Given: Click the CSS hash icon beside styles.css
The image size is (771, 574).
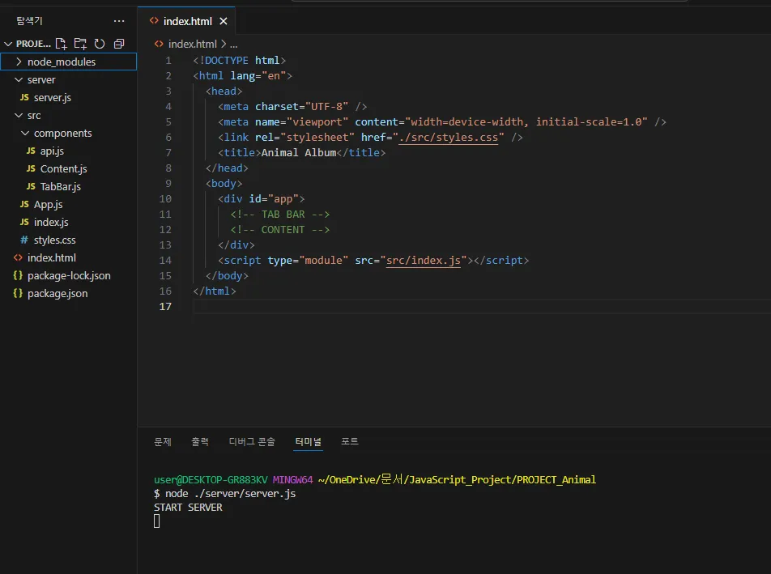Looking at the screenshot, I should 24,240.
